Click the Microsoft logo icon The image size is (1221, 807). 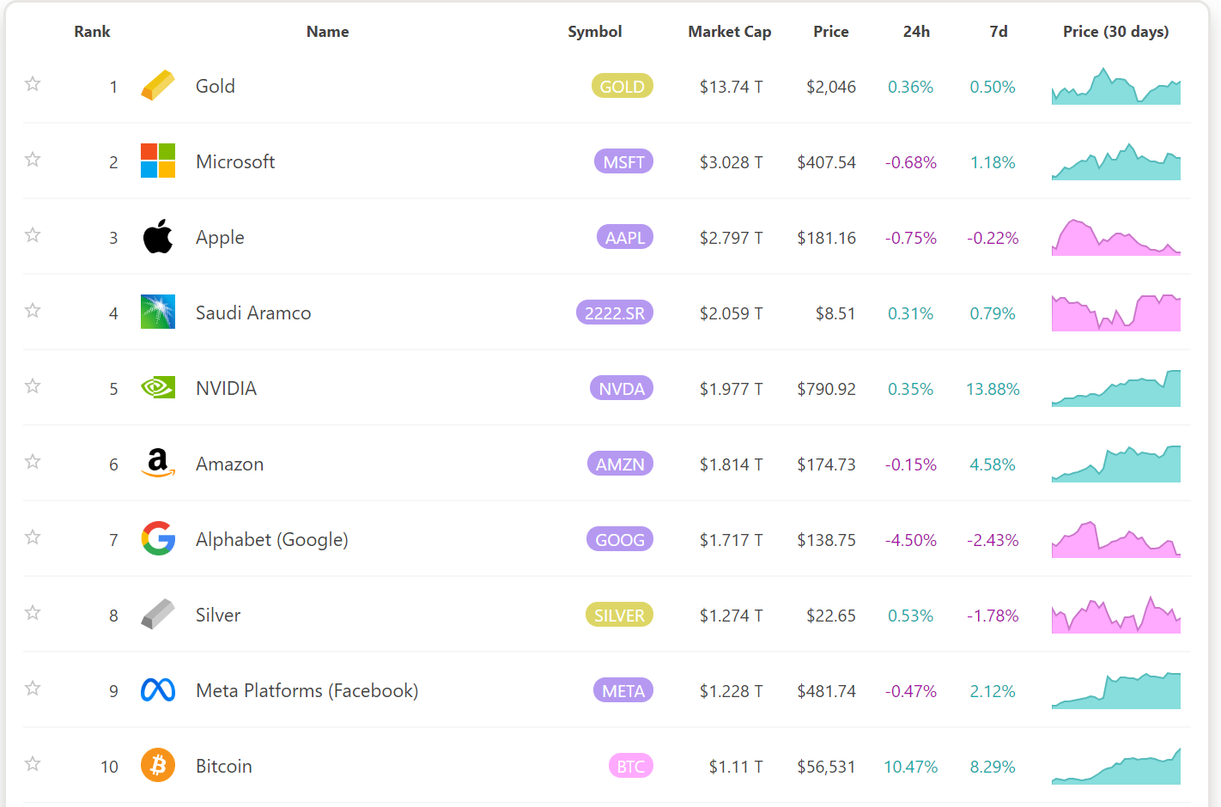tap(158, 161)
